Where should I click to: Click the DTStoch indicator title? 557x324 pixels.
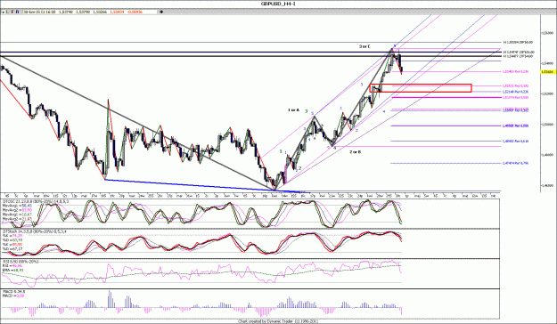click(34, 231)
